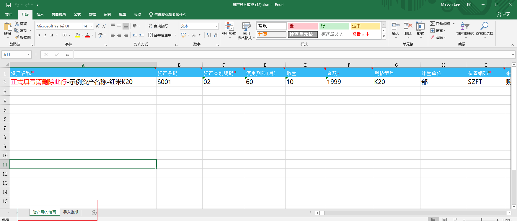The height and width of the screenshot is (221, 517).
Task: Click the 共享 (Share) button
Action: (504, 14)
